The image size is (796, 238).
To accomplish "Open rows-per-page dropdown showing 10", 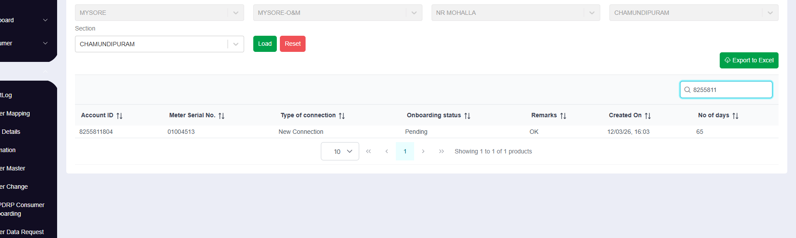I will click(x=340, y=151).
